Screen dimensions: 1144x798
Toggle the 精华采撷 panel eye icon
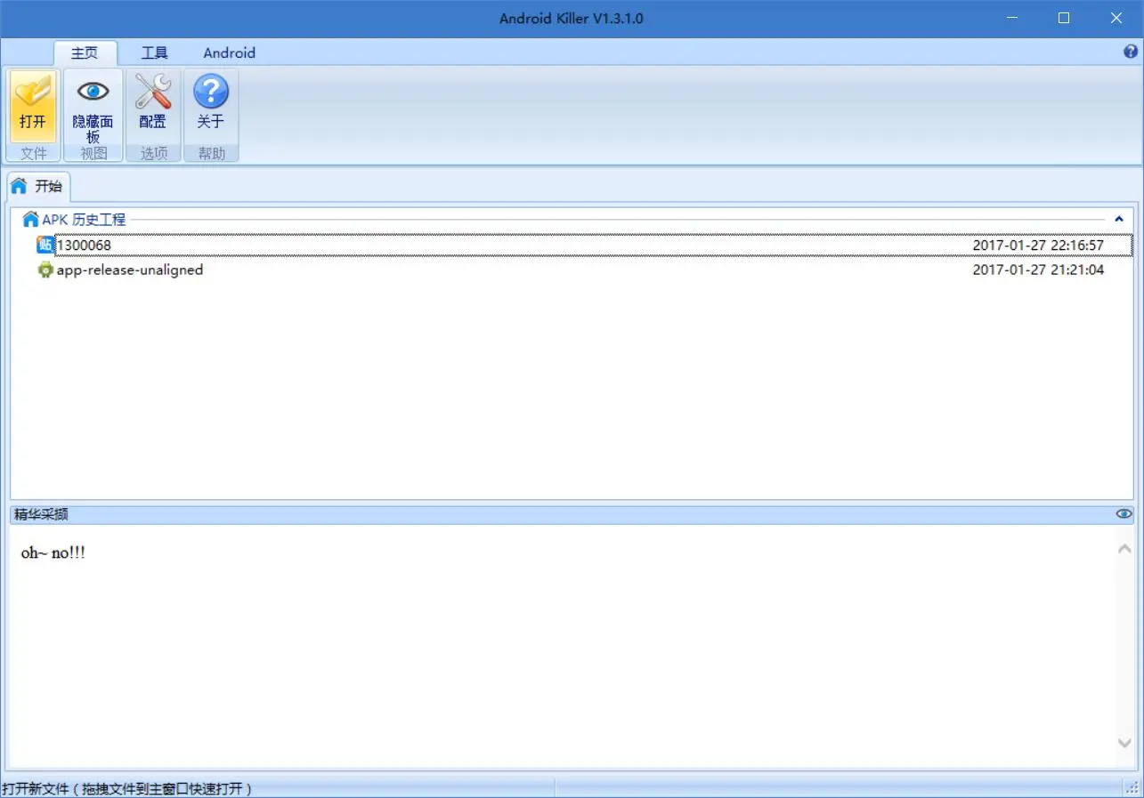tap(1124, 514)
